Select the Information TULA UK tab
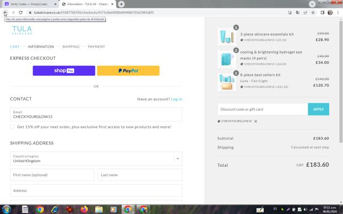The width and height of the screenshot is (343, 214). (x=87, y=4)
